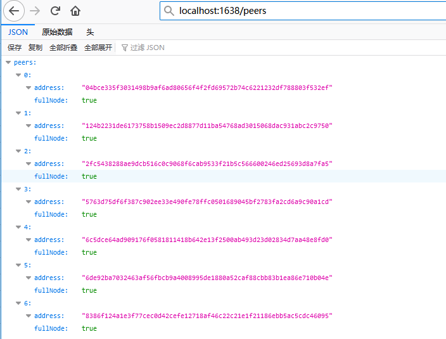The image size is (446, 339).
Task: Switch to the JSON tab
Action: tap(18, 32)
